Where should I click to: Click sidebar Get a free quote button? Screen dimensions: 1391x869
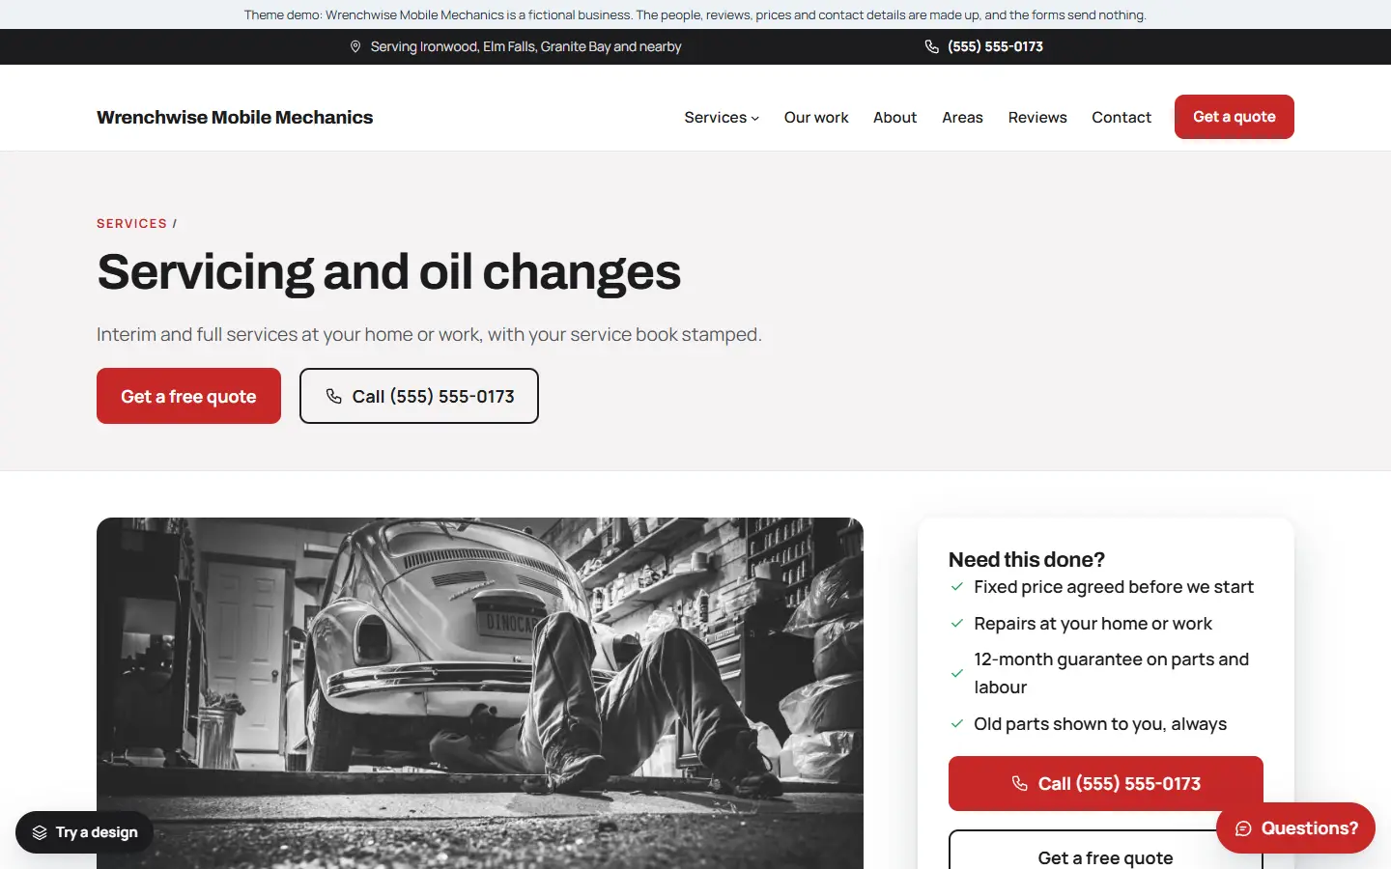1106,851
